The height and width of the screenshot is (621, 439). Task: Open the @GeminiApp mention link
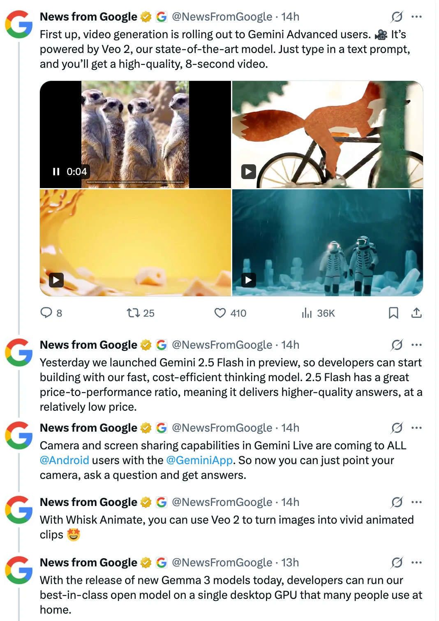(x=199, y=460)
